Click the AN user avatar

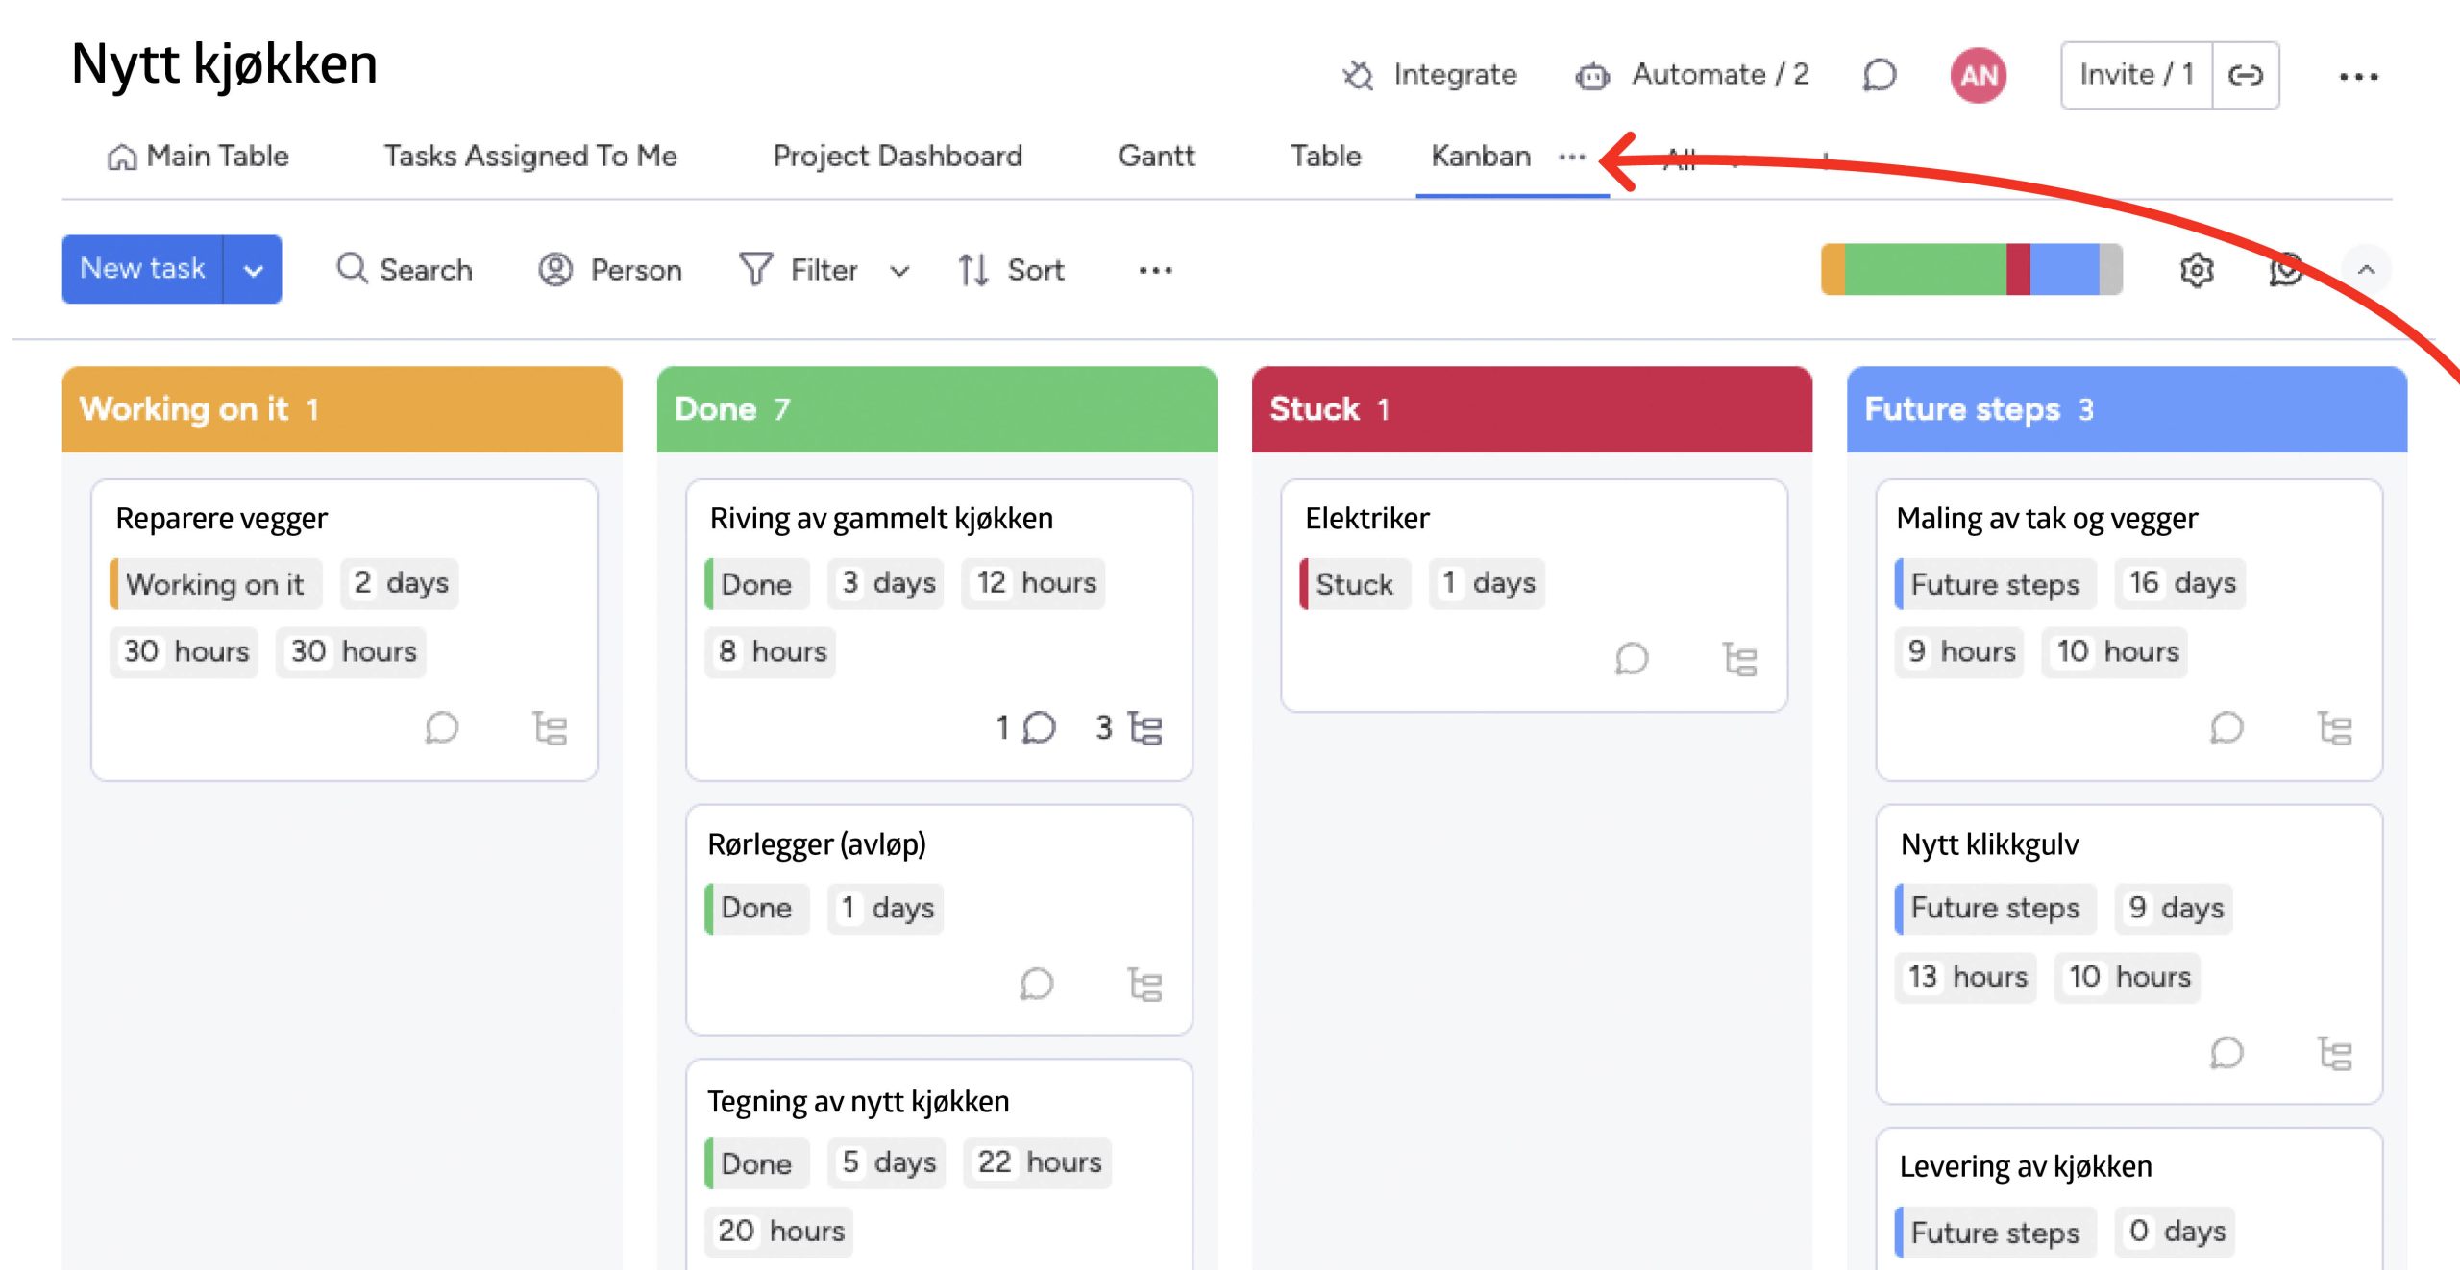coord(1978,75)
